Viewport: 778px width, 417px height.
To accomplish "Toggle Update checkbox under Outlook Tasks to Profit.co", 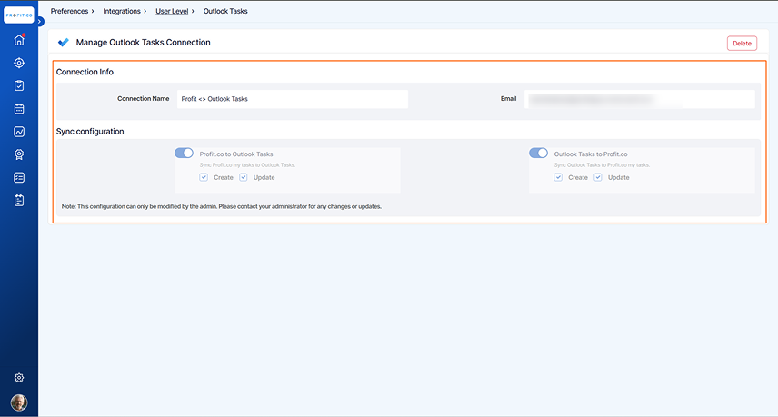I will [x=598, y=177].
